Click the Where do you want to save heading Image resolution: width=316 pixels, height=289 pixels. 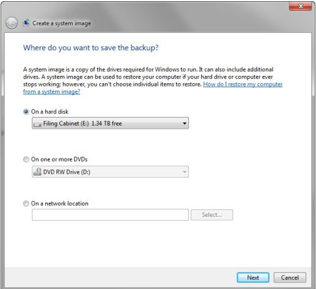pos(91,48)
